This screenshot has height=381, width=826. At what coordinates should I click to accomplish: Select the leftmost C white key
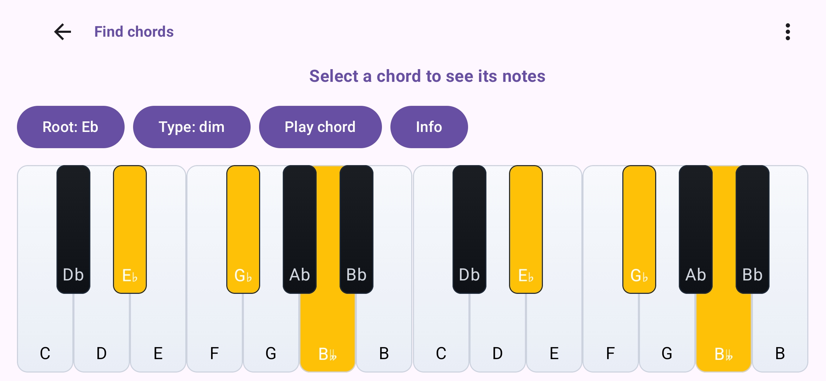pos(44,335)
